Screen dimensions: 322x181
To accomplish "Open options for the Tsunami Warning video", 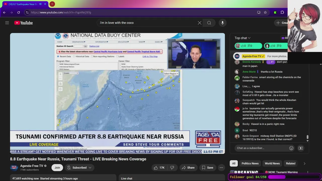I will click(x=308, y=172).
